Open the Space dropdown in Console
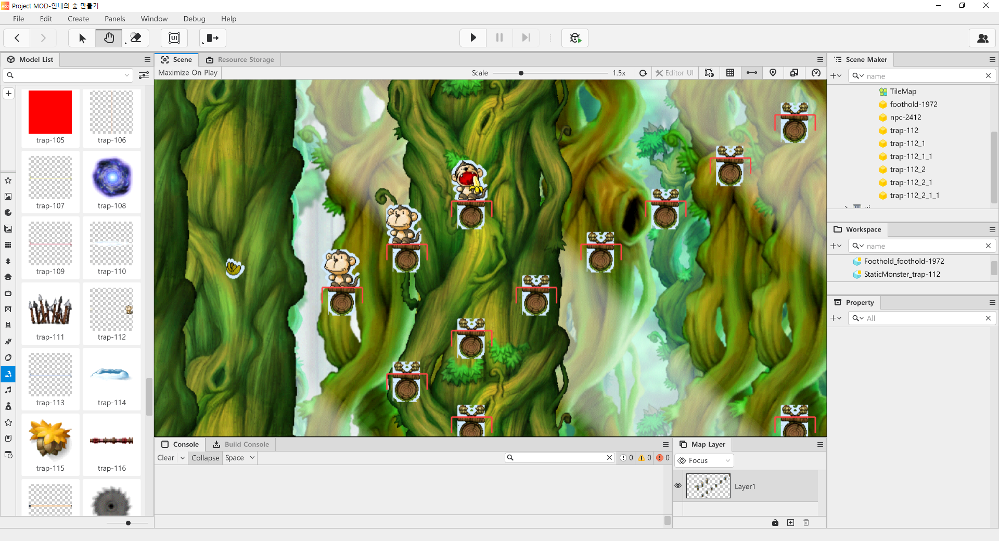The height and width of the screenshot is (541, 999). pos(239,458)
